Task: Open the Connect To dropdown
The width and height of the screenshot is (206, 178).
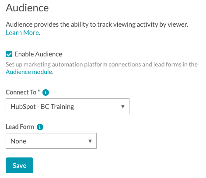Action: pyautogui.click(x=67, y=106)
